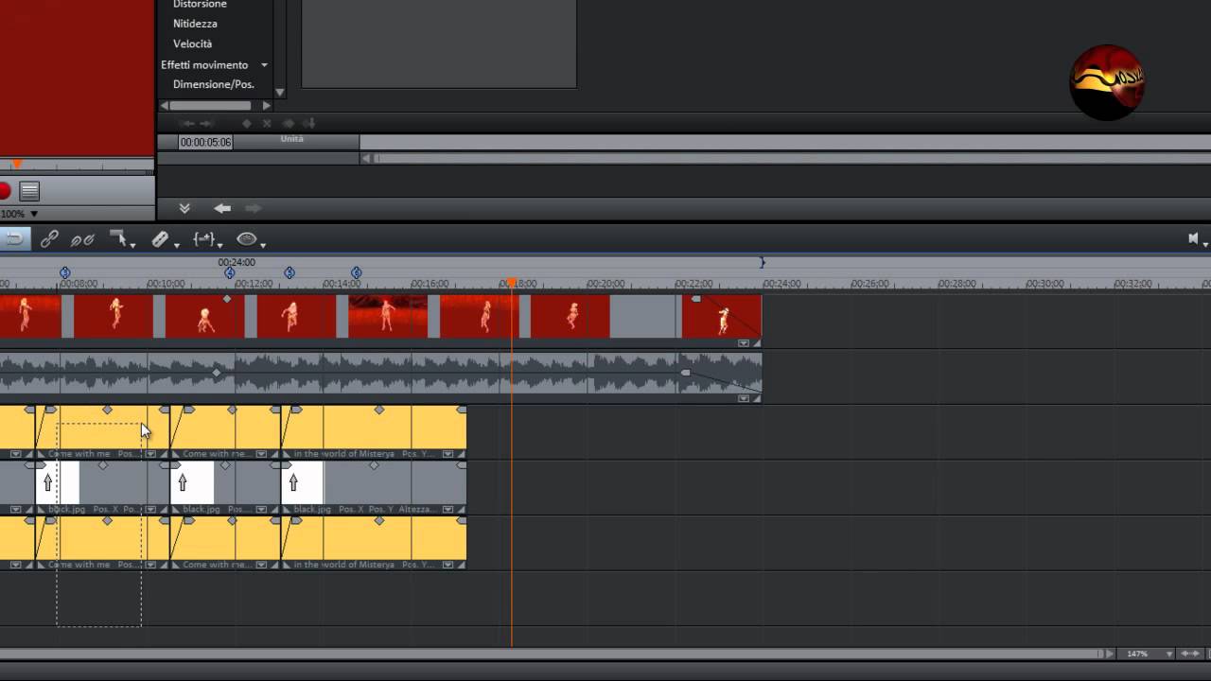Click the eye-shaped preview icon in toolbar

pos(246,239)
